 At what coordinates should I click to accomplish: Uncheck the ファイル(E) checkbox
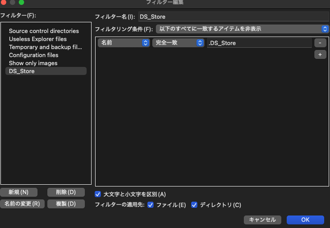pyautogui.click(x=150, y=205)
